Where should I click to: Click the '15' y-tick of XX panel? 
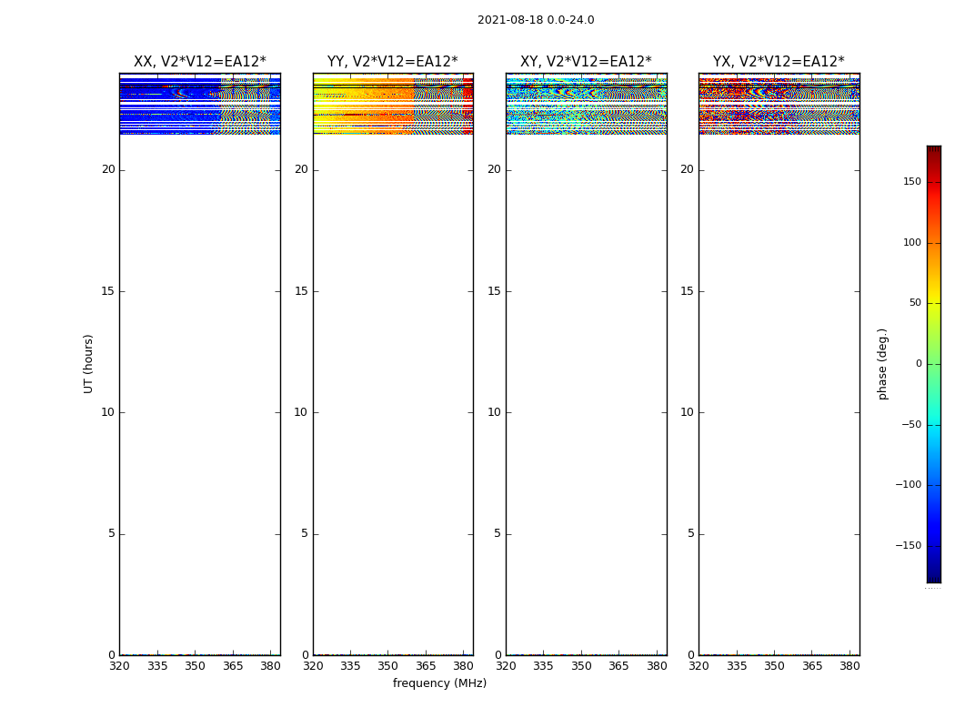click(x=108, y=291)
